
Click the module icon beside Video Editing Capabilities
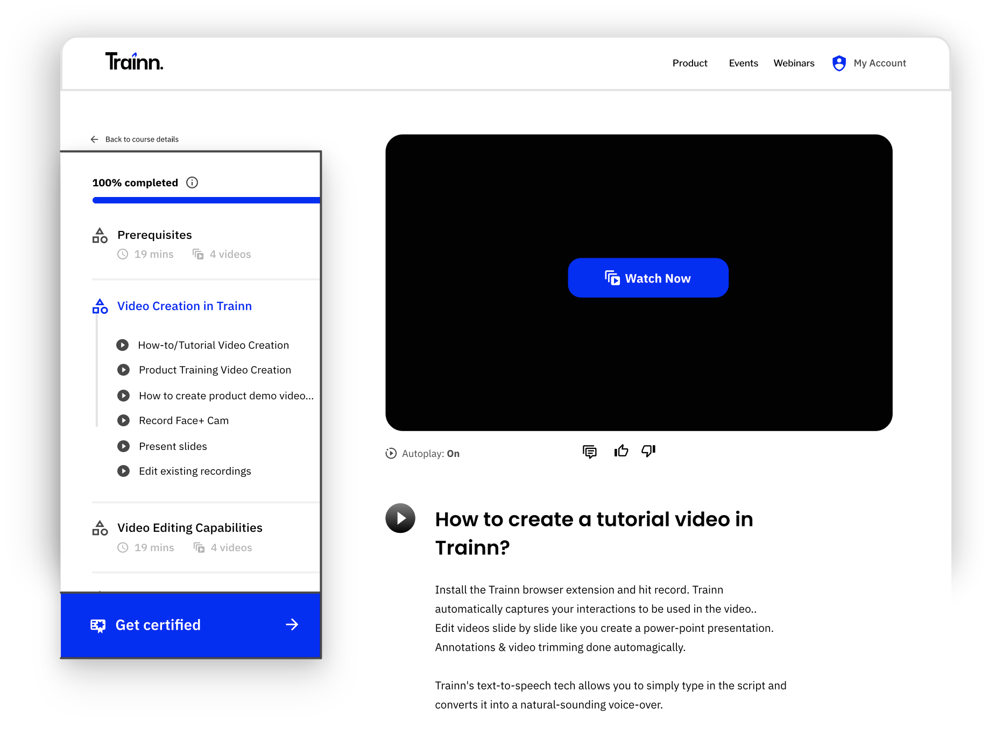(100, 527)
